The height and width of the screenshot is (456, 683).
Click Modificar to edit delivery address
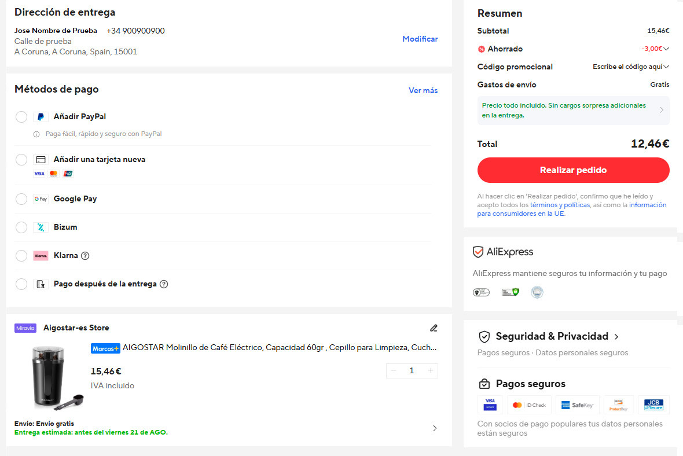coord(420,39)
